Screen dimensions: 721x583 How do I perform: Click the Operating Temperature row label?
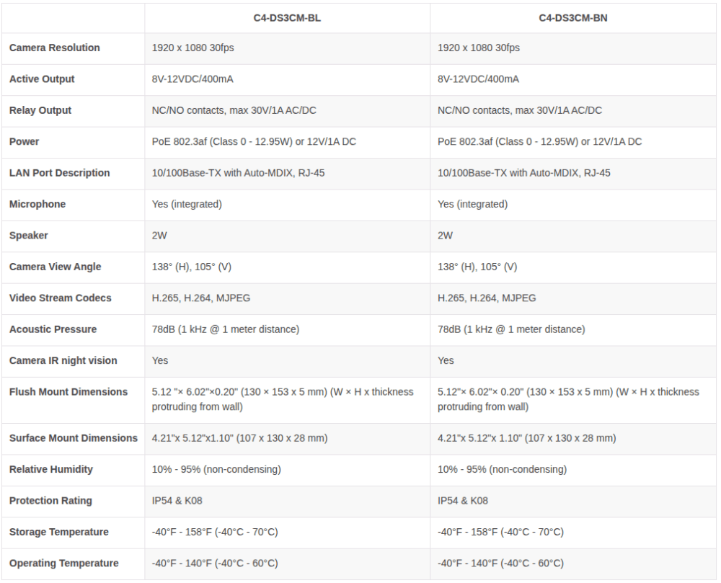click(64, 563)
